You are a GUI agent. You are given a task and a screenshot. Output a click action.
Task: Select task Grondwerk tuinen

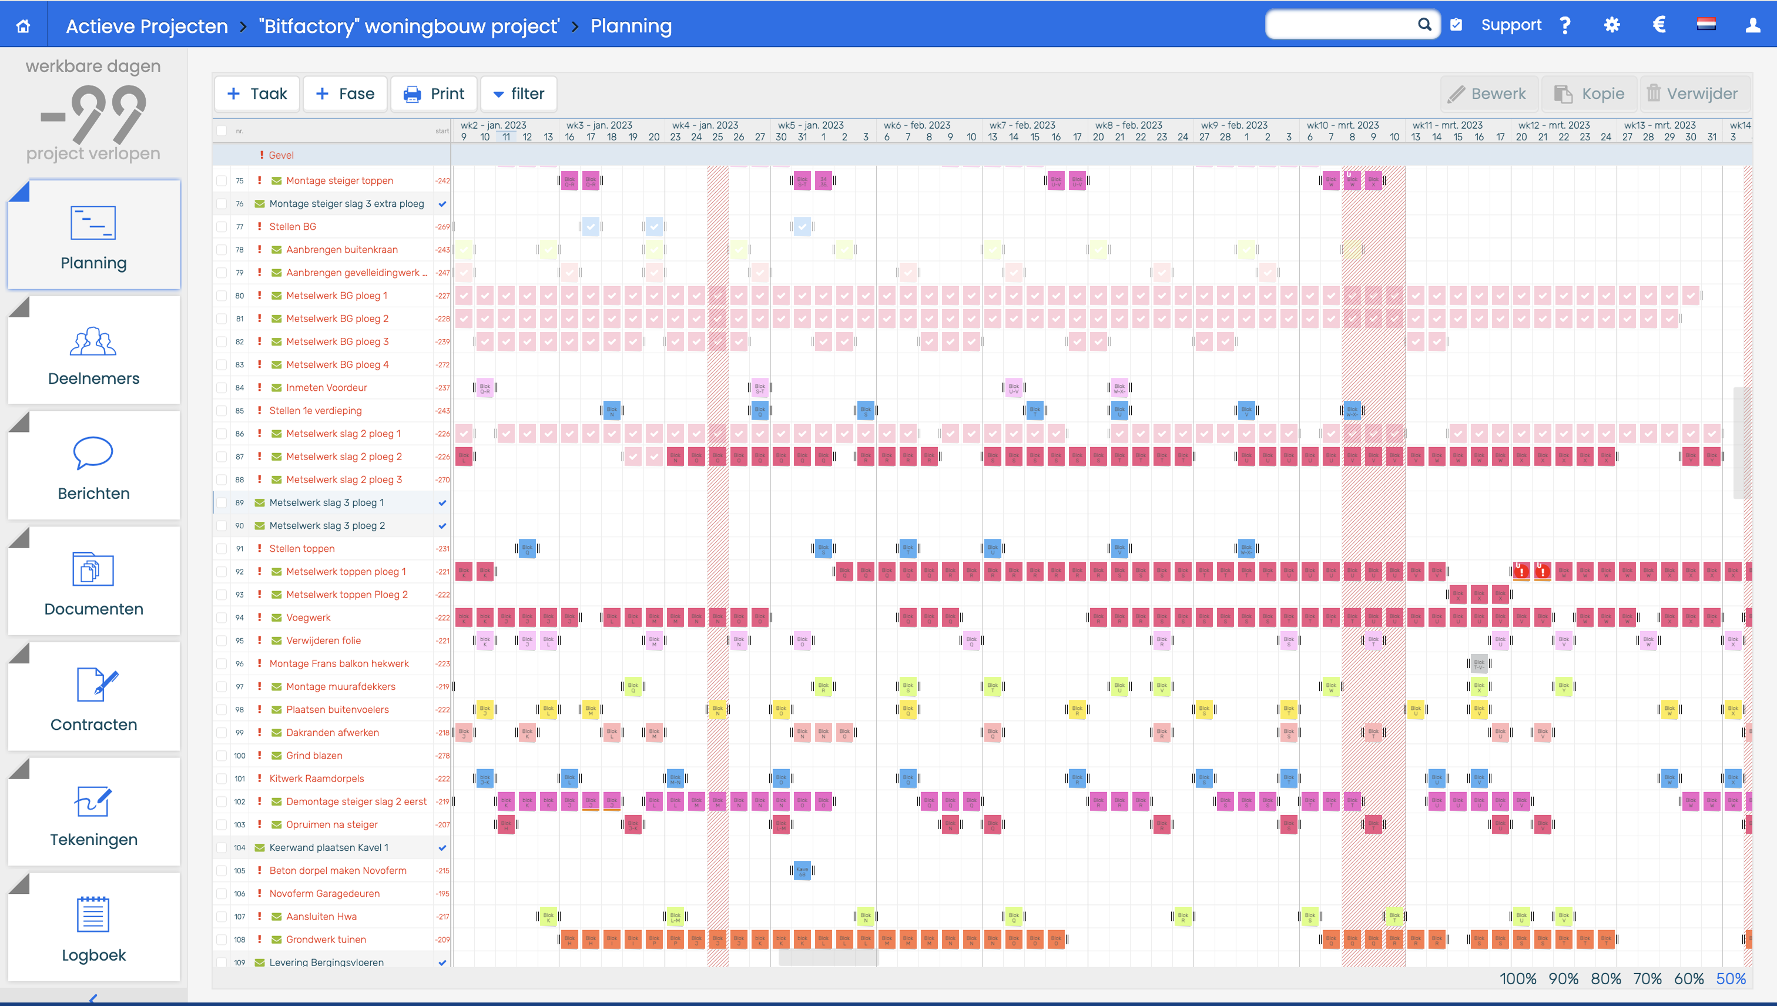click(326, 940)
